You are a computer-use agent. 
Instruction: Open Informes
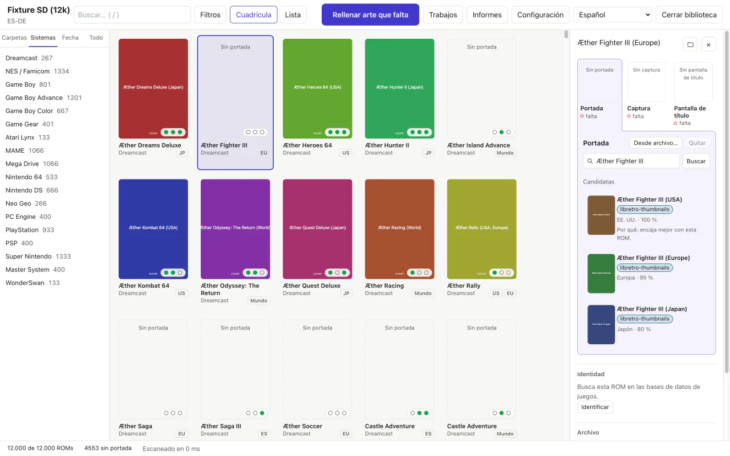tap(487, 15)
